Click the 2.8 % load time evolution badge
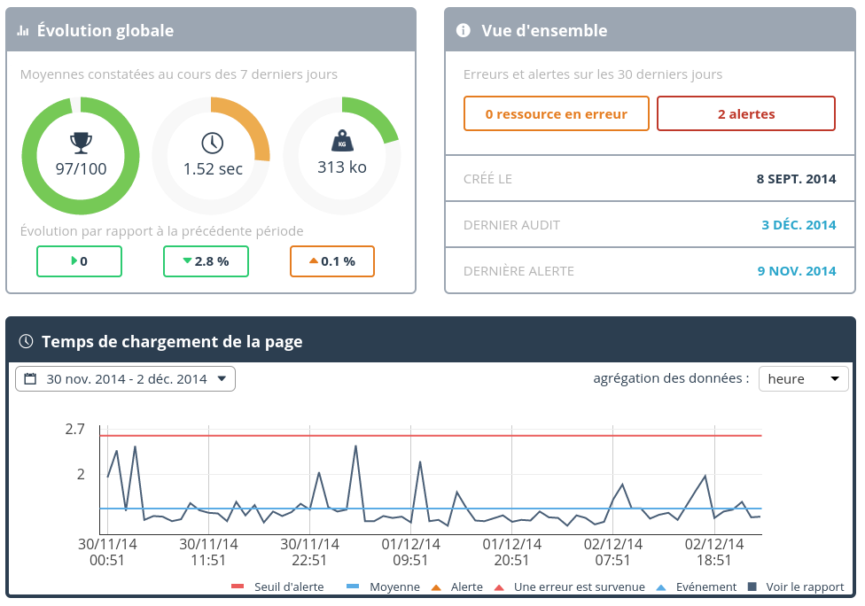 click(x=206, y=261)
